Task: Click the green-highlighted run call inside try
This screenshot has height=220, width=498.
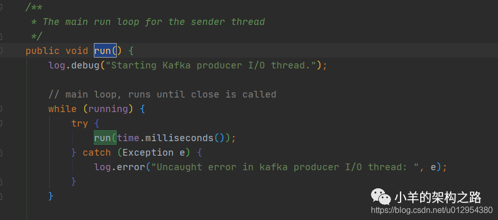Action: [102, 138]
